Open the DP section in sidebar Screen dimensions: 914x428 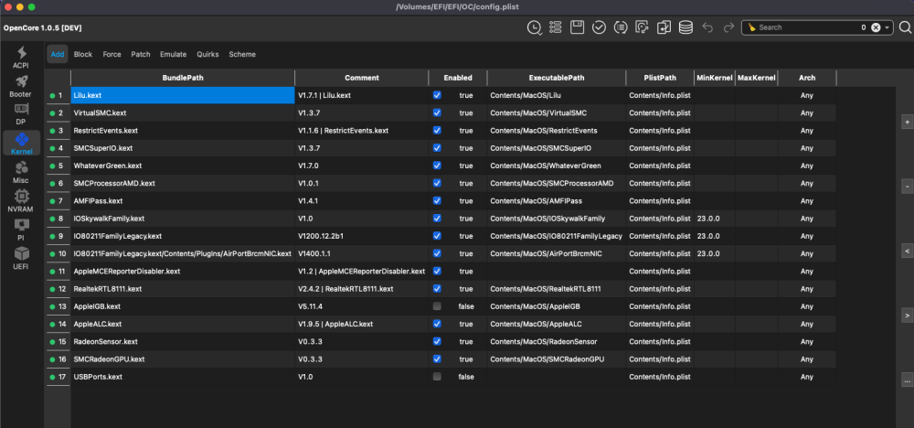point(22,114)
